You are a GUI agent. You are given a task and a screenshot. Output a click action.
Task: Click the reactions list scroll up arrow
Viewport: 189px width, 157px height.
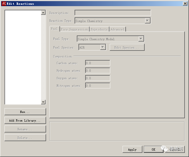pos(43,13)
